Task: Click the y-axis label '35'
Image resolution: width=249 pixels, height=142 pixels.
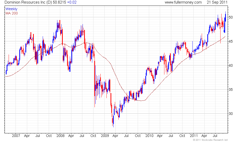Action: pos(230,90)
